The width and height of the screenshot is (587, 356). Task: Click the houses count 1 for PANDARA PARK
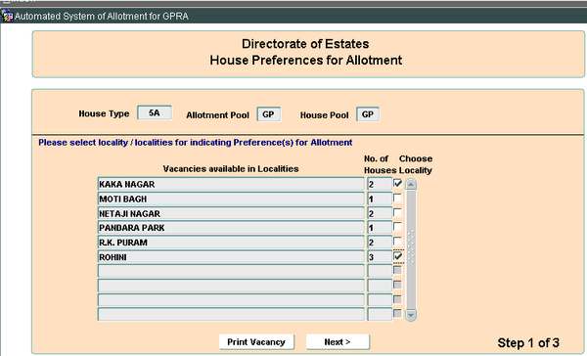[x=380, y=228]
